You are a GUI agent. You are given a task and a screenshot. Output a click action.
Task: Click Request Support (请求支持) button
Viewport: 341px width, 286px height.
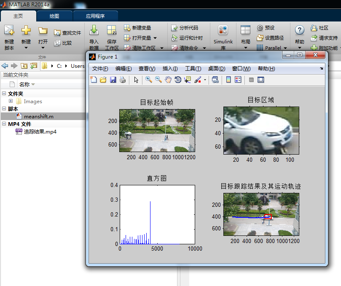(324, 38)
